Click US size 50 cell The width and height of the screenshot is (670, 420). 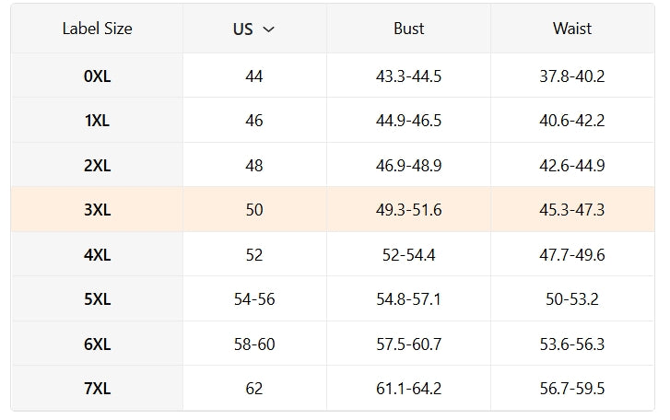(x=254, y=210)
